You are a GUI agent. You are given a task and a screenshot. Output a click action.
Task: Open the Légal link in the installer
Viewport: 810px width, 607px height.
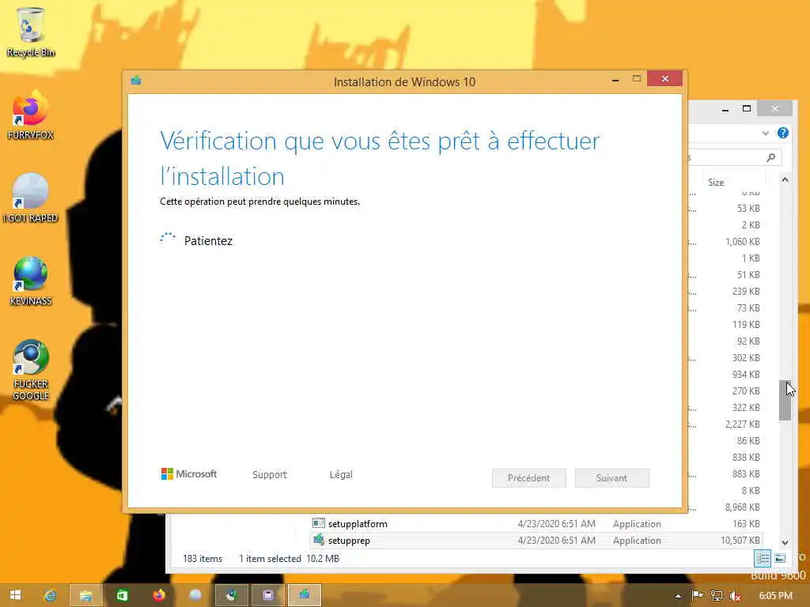(x=341, y=474)
